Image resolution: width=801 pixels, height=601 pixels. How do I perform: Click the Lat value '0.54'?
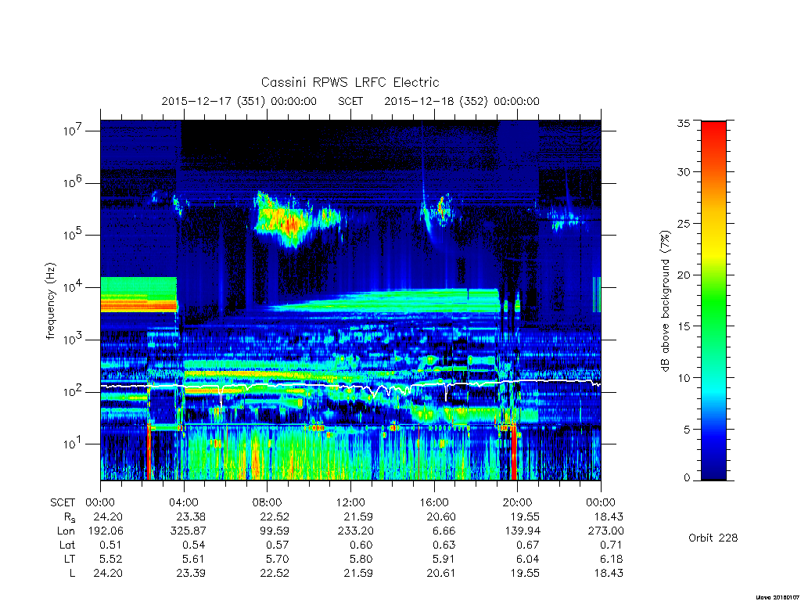(194, 545)
